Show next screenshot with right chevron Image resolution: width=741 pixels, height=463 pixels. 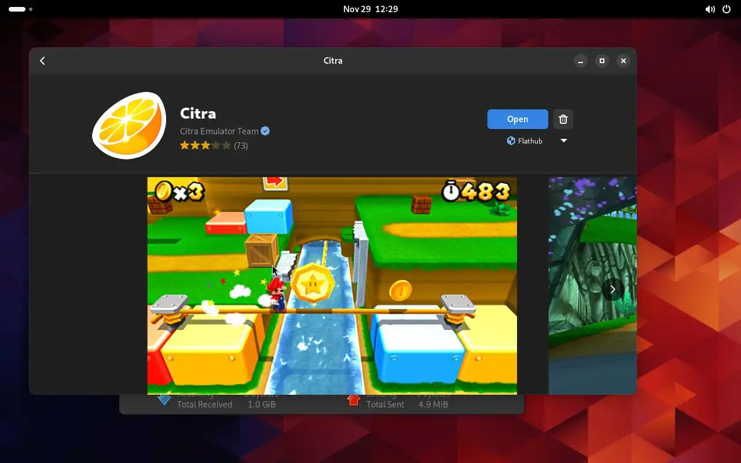pyautogui.click(x=612, y=289)
